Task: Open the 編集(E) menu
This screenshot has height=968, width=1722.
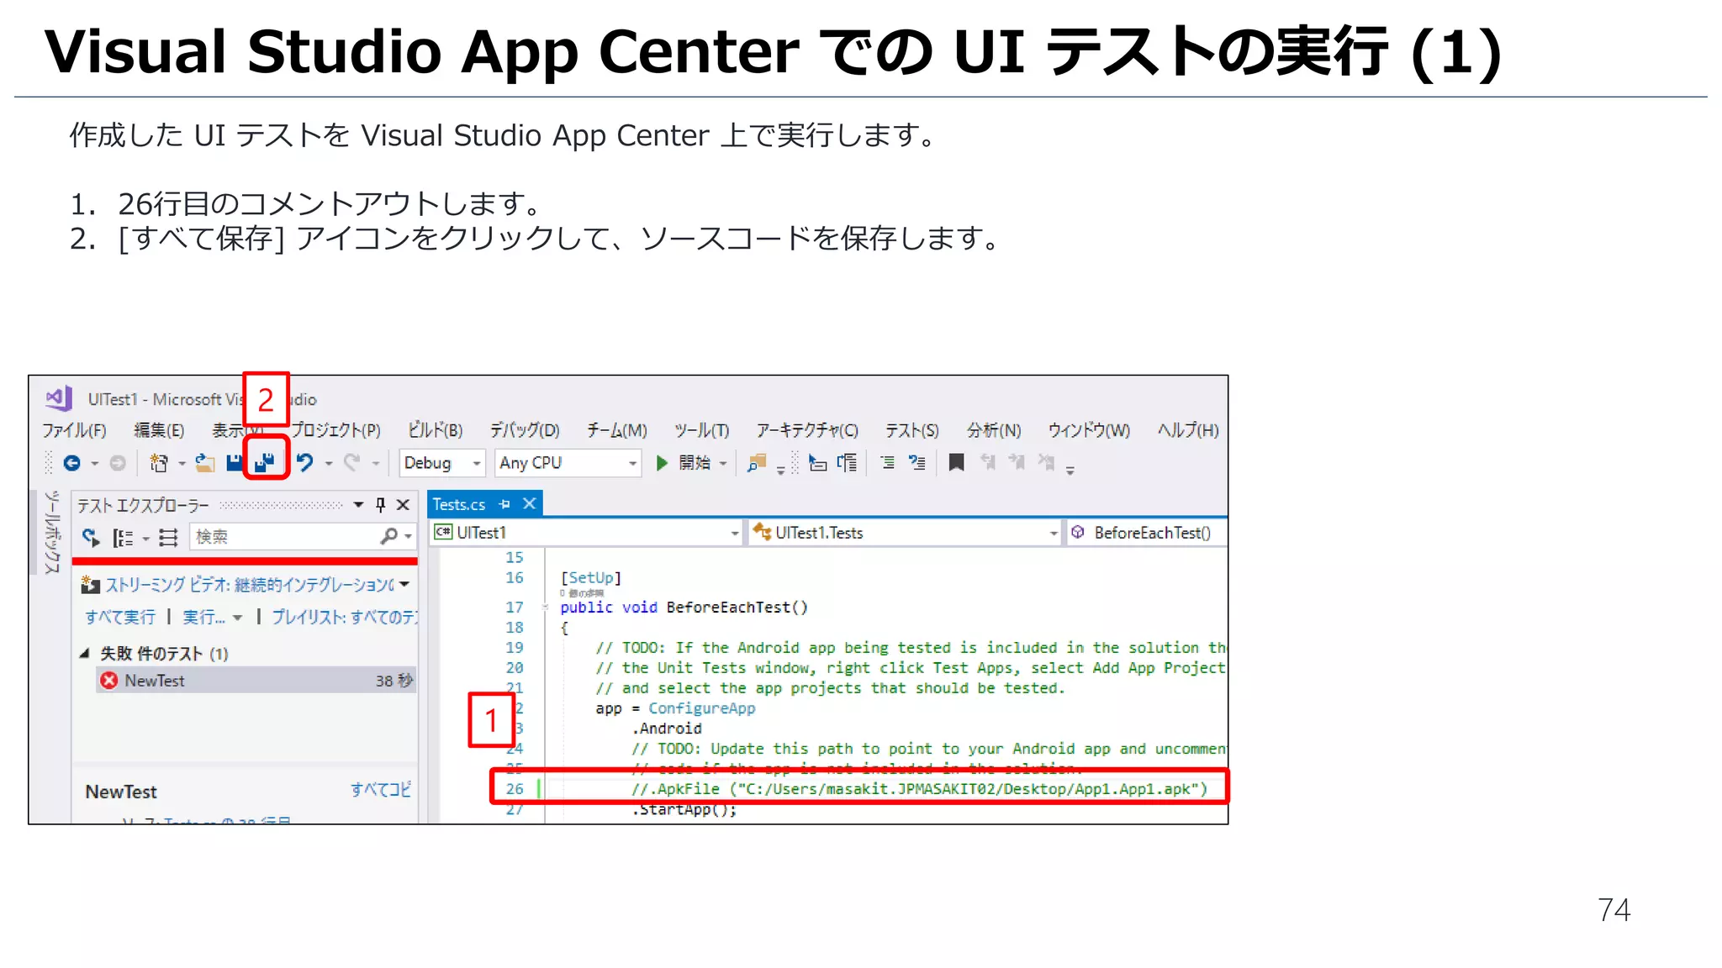Action: click(159, 430)
